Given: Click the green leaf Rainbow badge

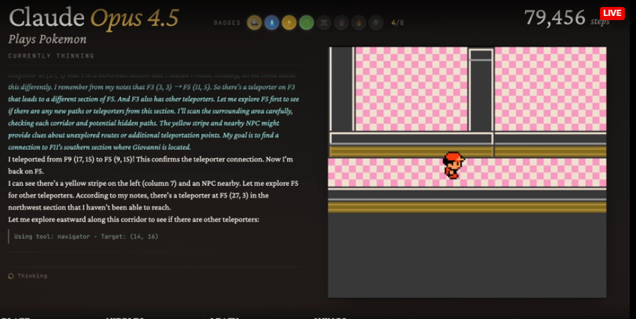Looking at the screenshot, I should [x=307, y=23].
